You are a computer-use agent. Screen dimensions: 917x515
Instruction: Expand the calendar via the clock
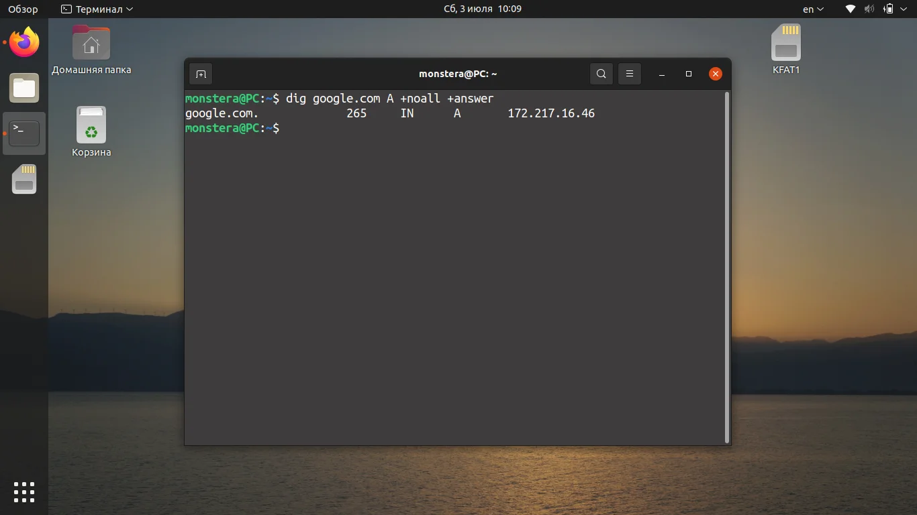click(482, 9)
